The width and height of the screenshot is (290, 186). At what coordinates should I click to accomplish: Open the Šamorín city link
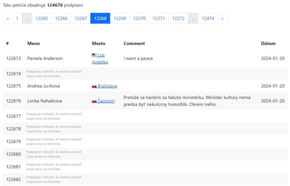[106, 101]
